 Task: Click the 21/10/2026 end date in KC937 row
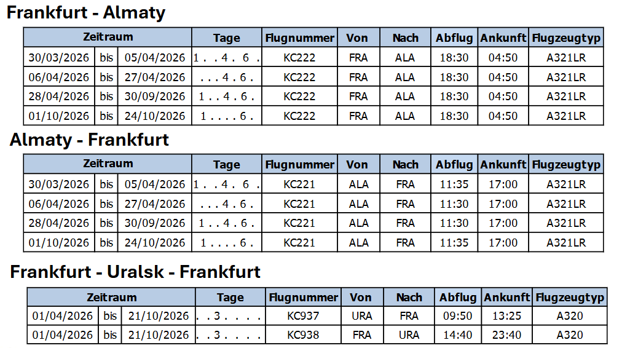click(158, 316)
